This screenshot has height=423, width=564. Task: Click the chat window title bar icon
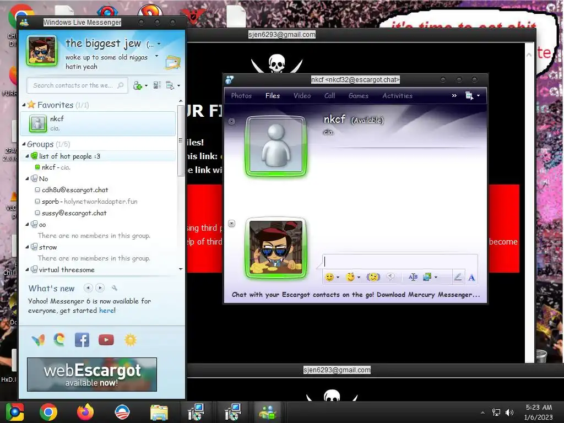pos(230,80)
